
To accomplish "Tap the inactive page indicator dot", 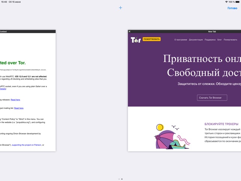I will point(119,179).
